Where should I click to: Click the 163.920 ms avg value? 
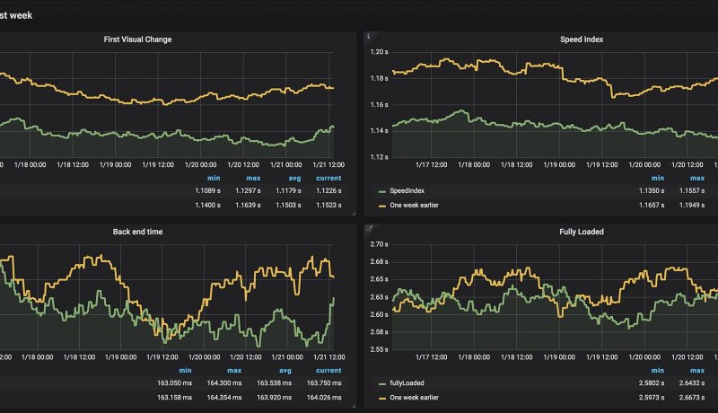tap(274, 398)
